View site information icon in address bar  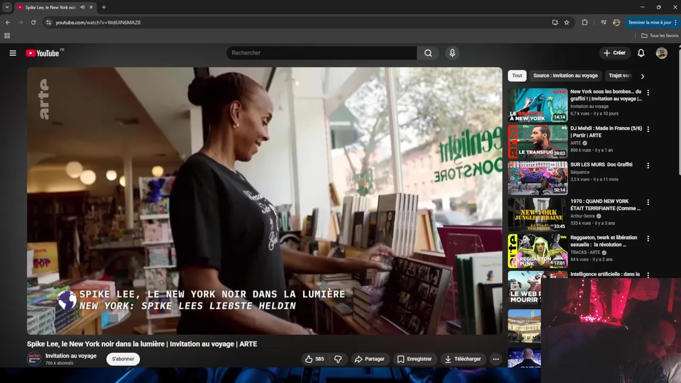click(48, 22)
